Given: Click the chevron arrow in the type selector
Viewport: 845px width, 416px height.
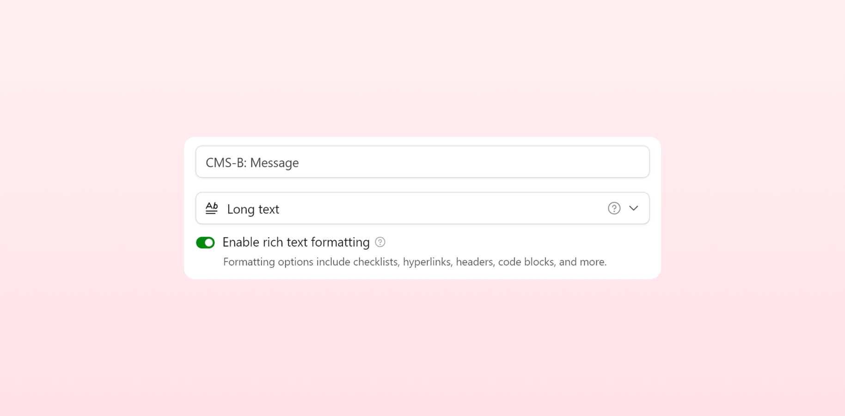Looking at the screenshot, I should [x=634, y=208].
